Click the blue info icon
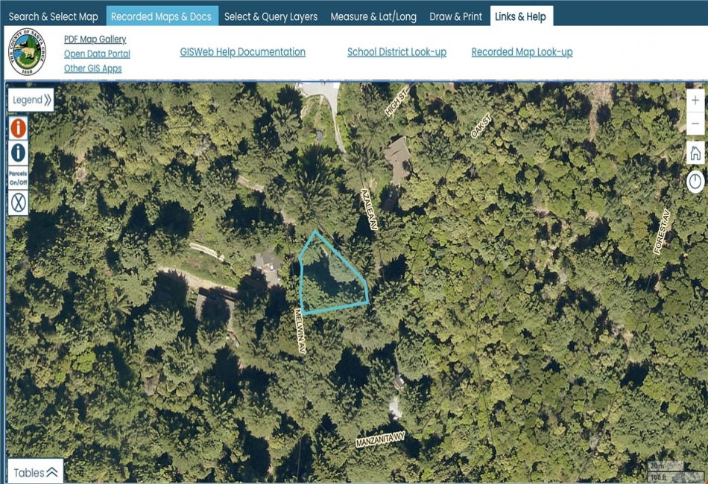The width and height of the screenshot is (708, 484). tap(18, 153)
